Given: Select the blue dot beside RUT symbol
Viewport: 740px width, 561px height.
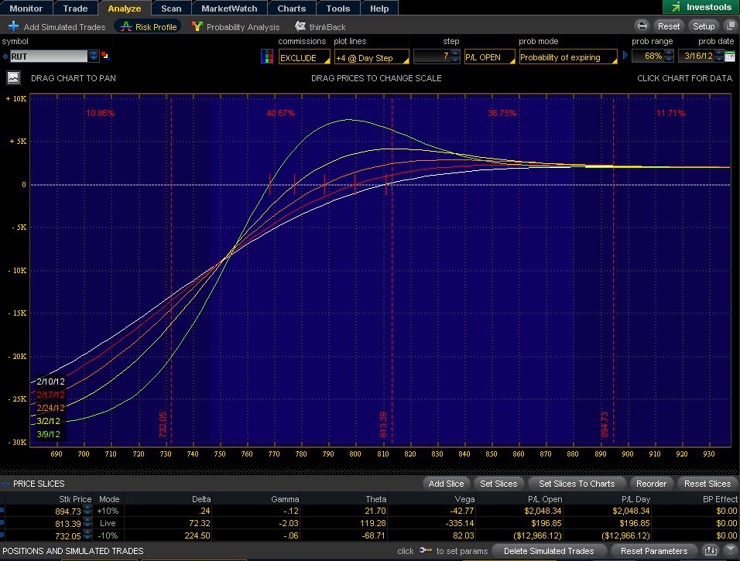Looking at the screenshot, I should pyautogui.click(x=5, y=56).
